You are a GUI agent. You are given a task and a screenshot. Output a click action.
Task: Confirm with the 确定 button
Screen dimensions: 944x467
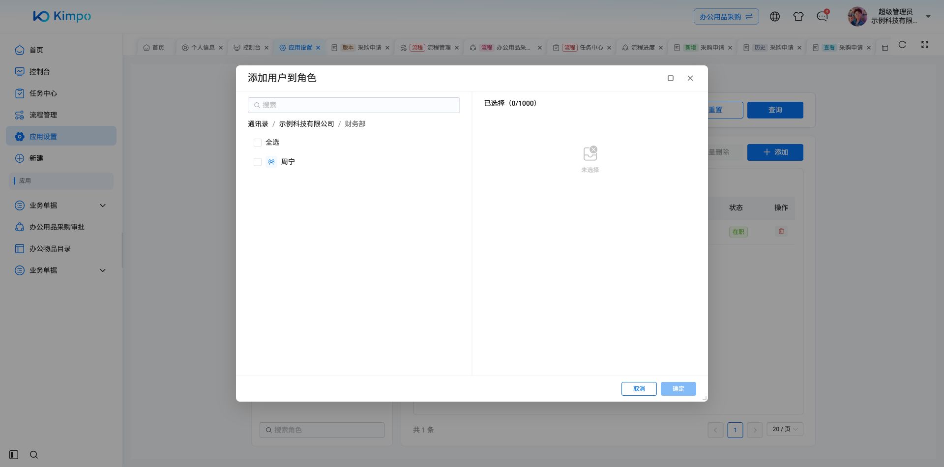click(678, 389)
